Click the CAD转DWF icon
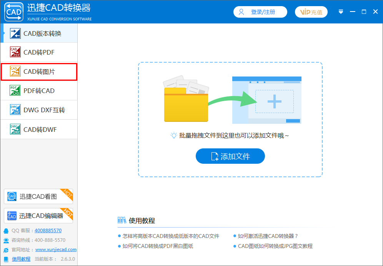The height and width of the screenshot is (266, 383). point(15,130)
